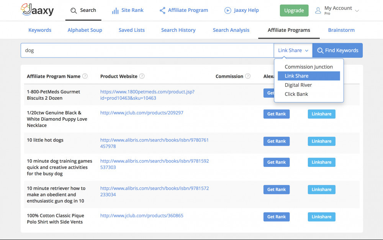The width and height of the screenshot is (383, 240).
Task: Click the green Upgrade button
Action: (x=294, y=10)
